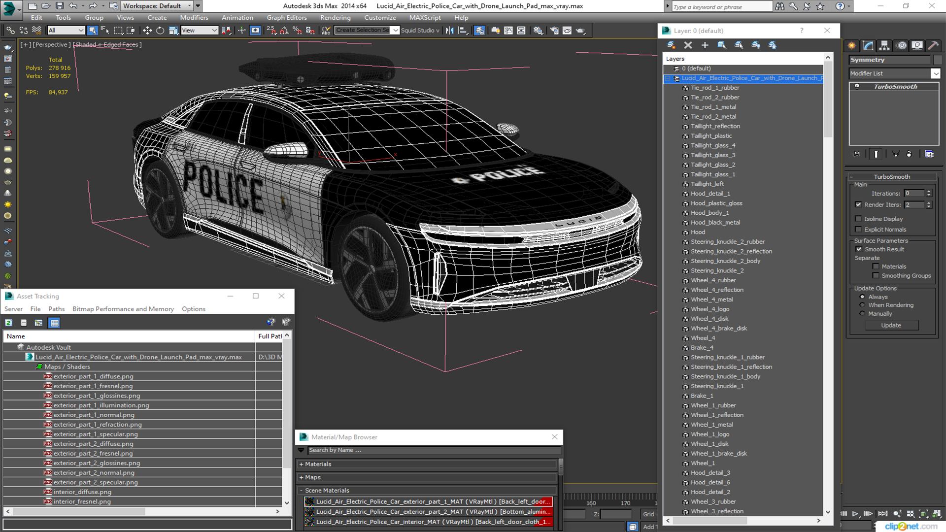Click the teapot Render Production icon
946x532 pixels.
(x=580, y=31)
